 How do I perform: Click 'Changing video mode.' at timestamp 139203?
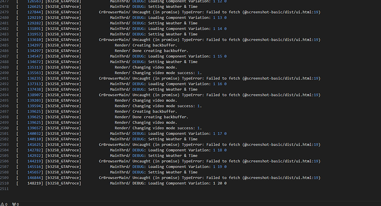click(155, 101)
